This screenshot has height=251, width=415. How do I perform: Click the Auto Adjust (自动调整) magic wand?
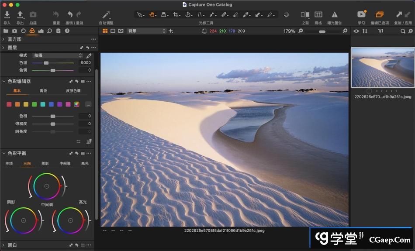[106, 15]
